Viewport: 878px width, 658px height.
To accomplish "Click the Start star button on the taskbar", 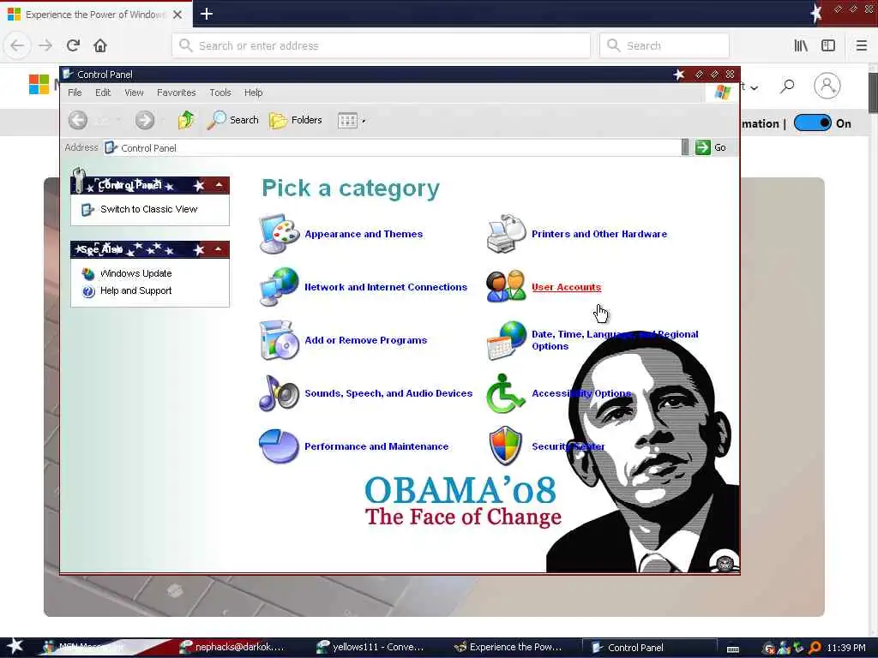I will [x=15, y=646].
